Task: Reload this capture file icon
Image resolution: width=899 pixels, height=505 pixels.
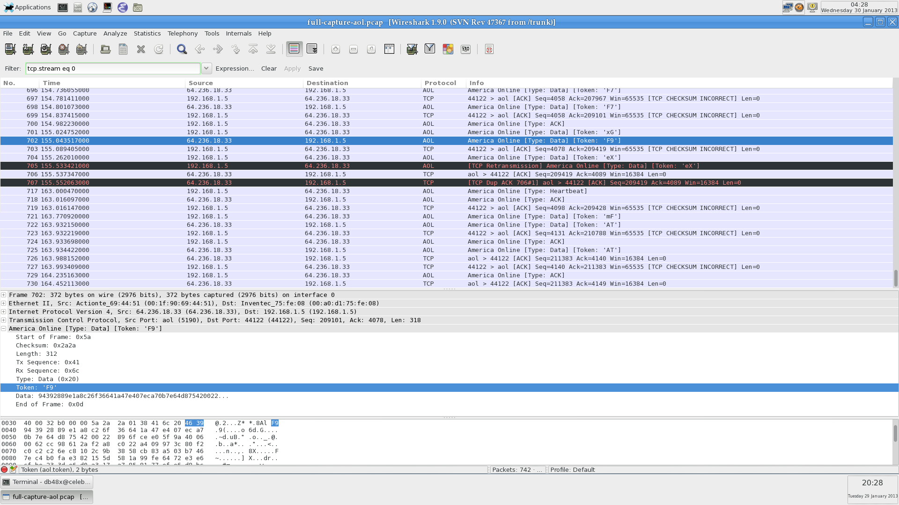Action: [159, 49]
